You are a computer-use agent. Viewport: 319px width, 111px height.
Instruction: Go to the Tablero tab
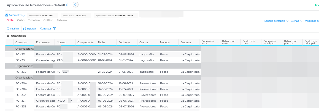(62, 20)
